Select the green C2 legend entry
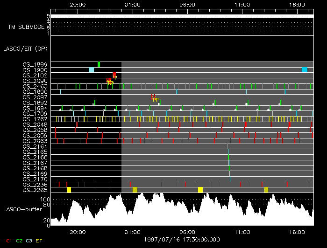 [19, 241]
